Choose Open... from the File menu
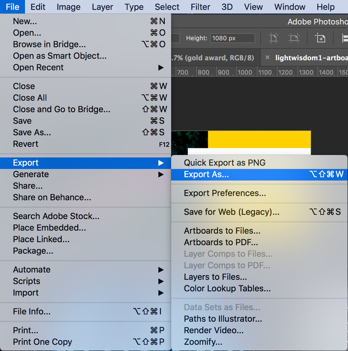 click(85, 33)
